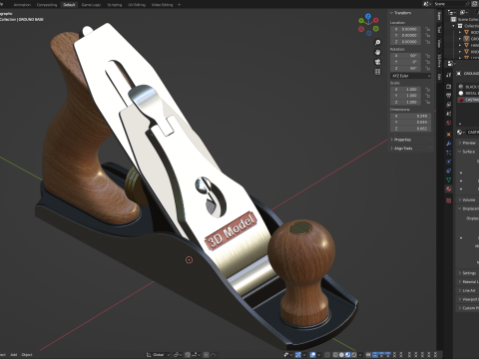Toggle lock on Scale Z

tap(427, 102)
